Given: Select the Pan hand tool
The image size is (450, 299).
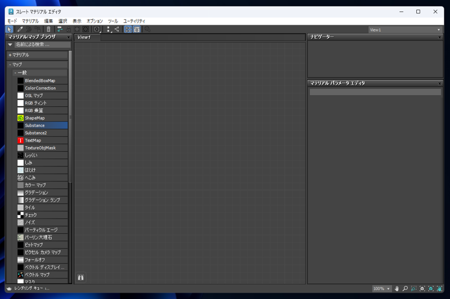Looking at the screenshot, I should [397, 289].
